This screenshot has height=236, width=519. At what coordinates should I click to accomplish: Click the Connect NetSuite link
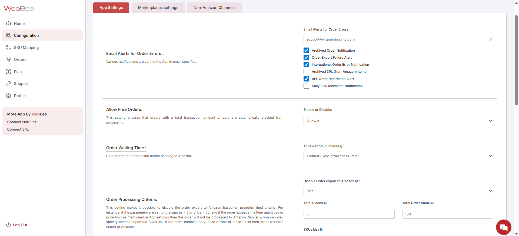tap(22, 122)
